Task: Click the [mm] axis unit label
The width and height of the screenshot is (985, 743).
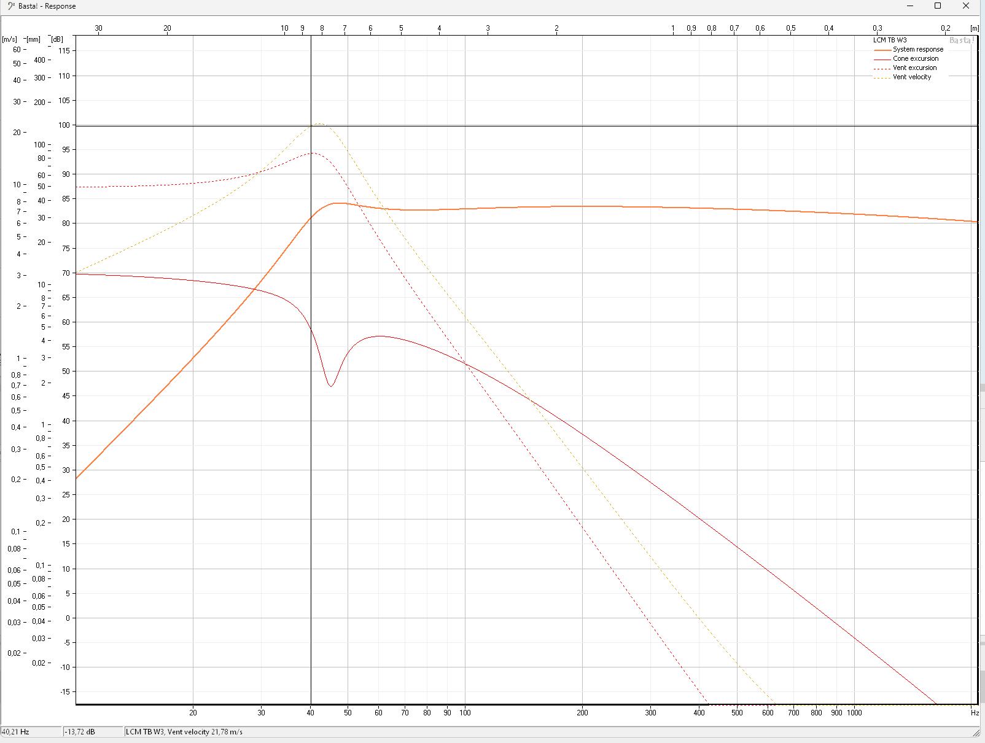Action: click(33, 39)
